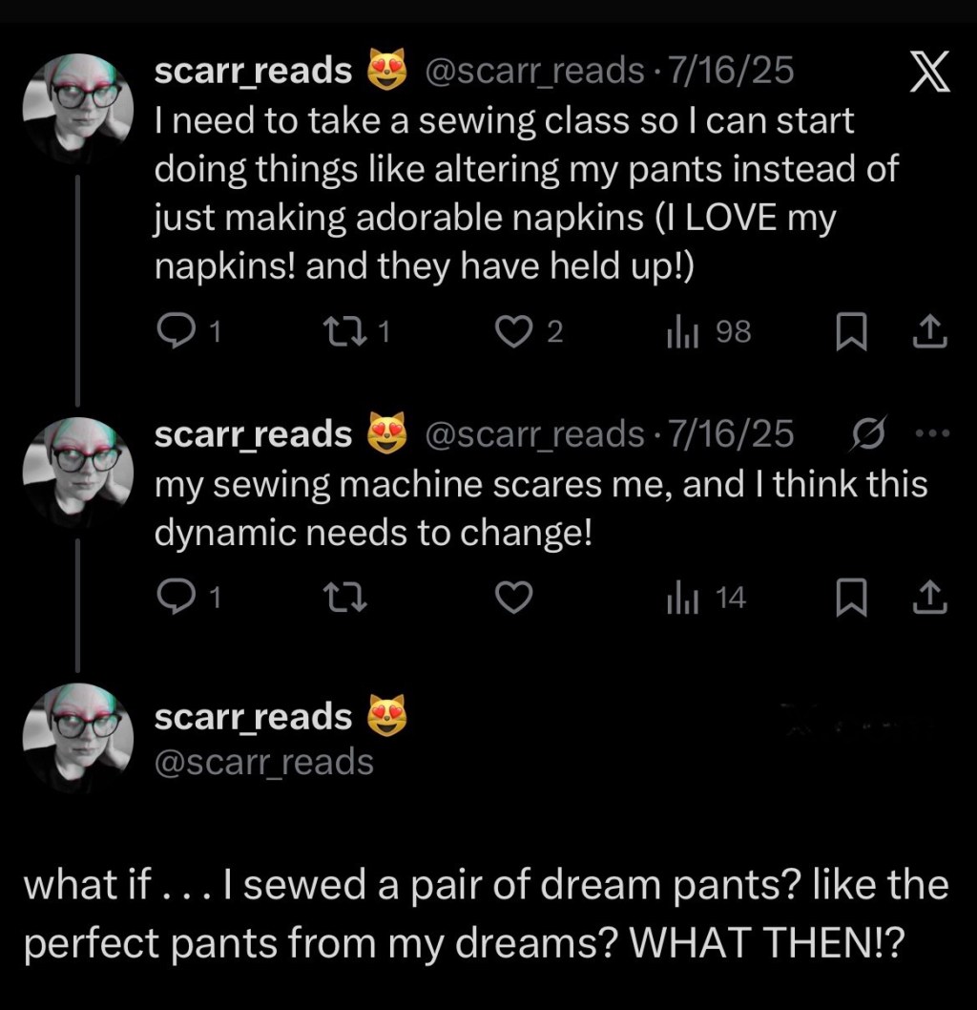This screenshot has height=1010, width=977.
Task: Repost the sewing machine scares me post
Action: [x=338, y=598]
